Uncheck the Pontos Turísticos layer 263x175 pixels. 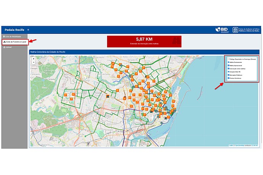click(228, 78)
